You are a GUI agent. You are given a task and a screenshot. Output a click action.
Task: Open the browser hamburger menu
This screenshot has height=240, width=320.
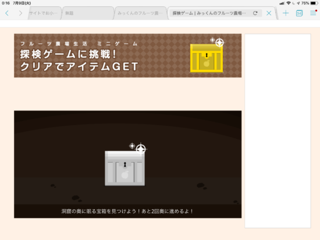click(x=313, y=13)
